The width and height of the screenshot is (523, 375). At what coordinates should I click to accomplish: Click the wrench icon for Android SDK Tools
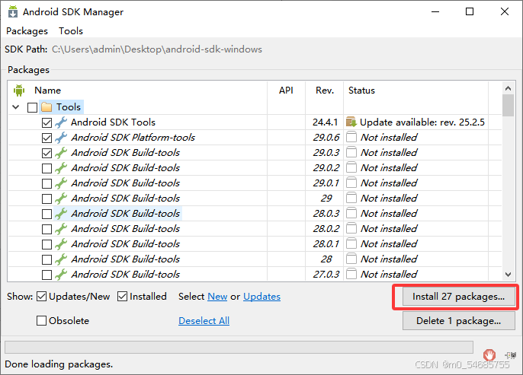[x=61, y=122]
